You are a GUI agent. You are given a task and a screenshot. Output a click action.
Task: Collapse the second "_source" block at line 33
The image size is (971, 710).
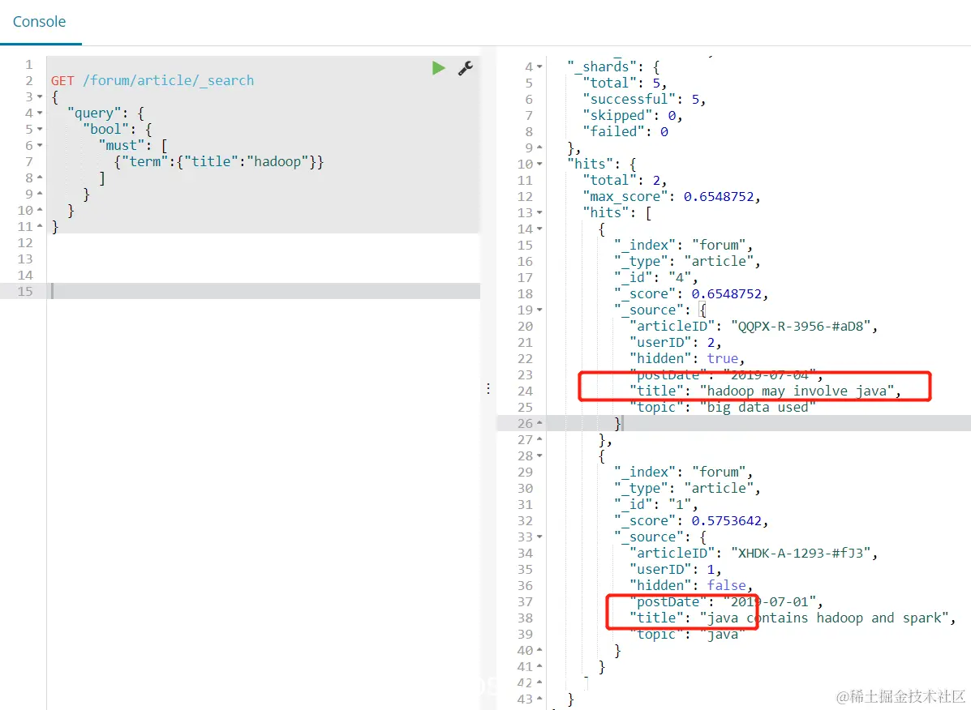tap(539, 537)
